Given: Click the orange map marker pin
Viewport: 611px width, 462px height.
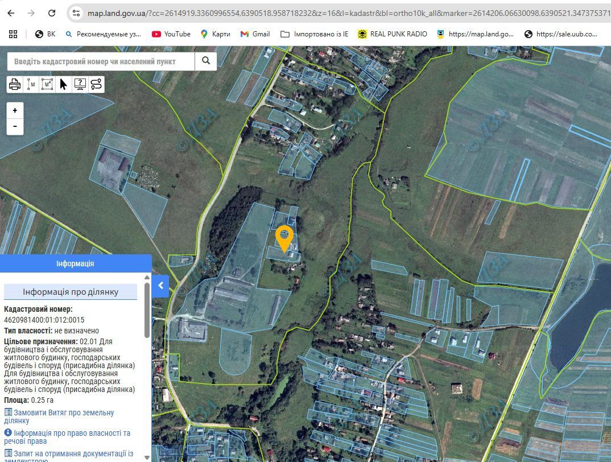Looking at the screenshot, I should click(284, 238).
